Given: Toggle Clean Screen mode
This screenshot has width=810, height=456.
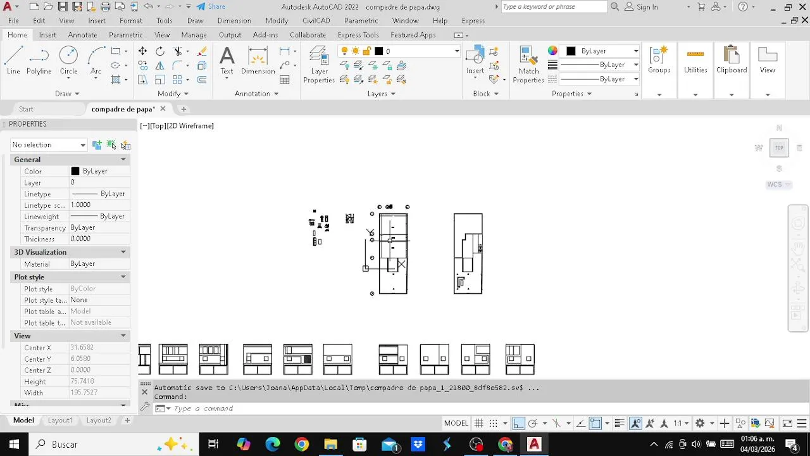Looking at the screenshot, I should [787, 423].
